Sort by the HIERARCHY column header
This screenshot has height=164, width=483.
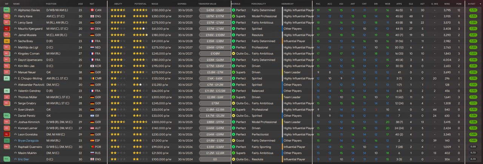[288, 3]
